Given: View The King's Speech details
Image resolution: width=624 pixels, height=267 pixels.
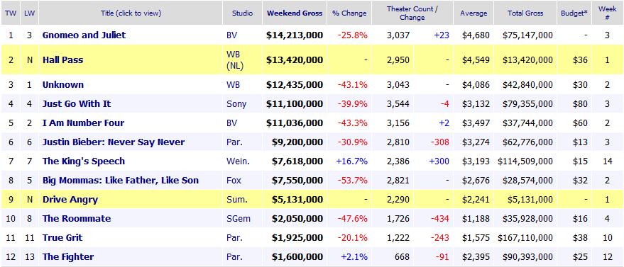Looking at the screenshot, I should click(84, 161).
